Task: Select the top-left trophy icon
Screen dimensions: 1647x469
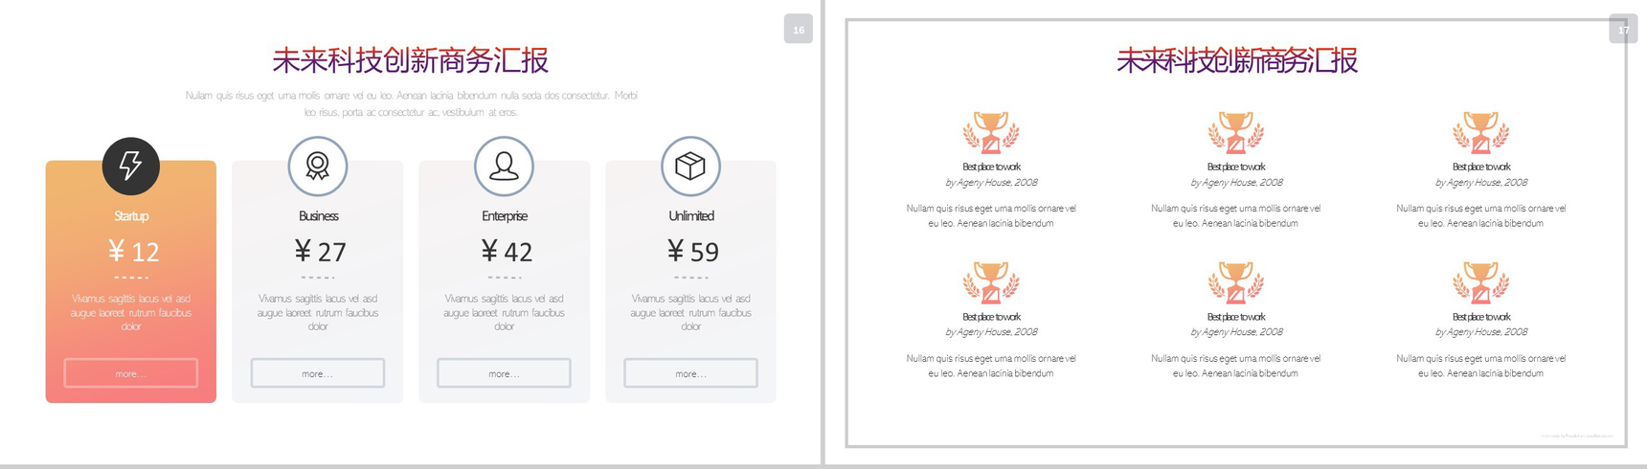Action: [991, 133]
